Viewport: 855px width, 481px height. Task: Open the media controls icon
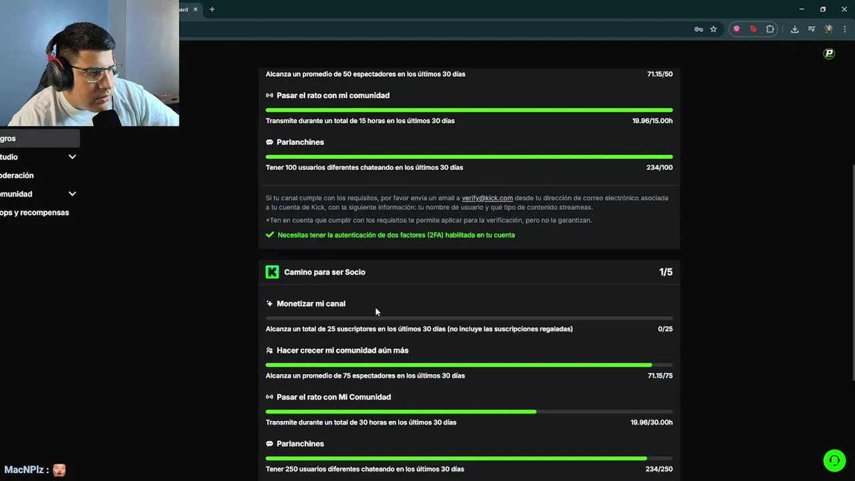tap(812, 29)
